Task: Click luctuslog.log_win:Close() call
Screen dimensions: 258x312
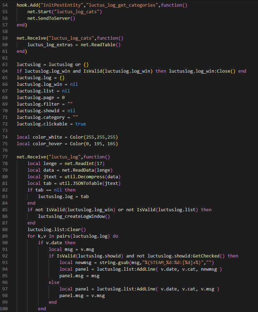Action: 202,71
